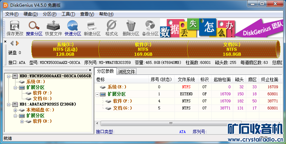The width and height of the screenshot is (286, 144).
Task: Collapse the HD1 disk tree node
Action: [9, 105]
